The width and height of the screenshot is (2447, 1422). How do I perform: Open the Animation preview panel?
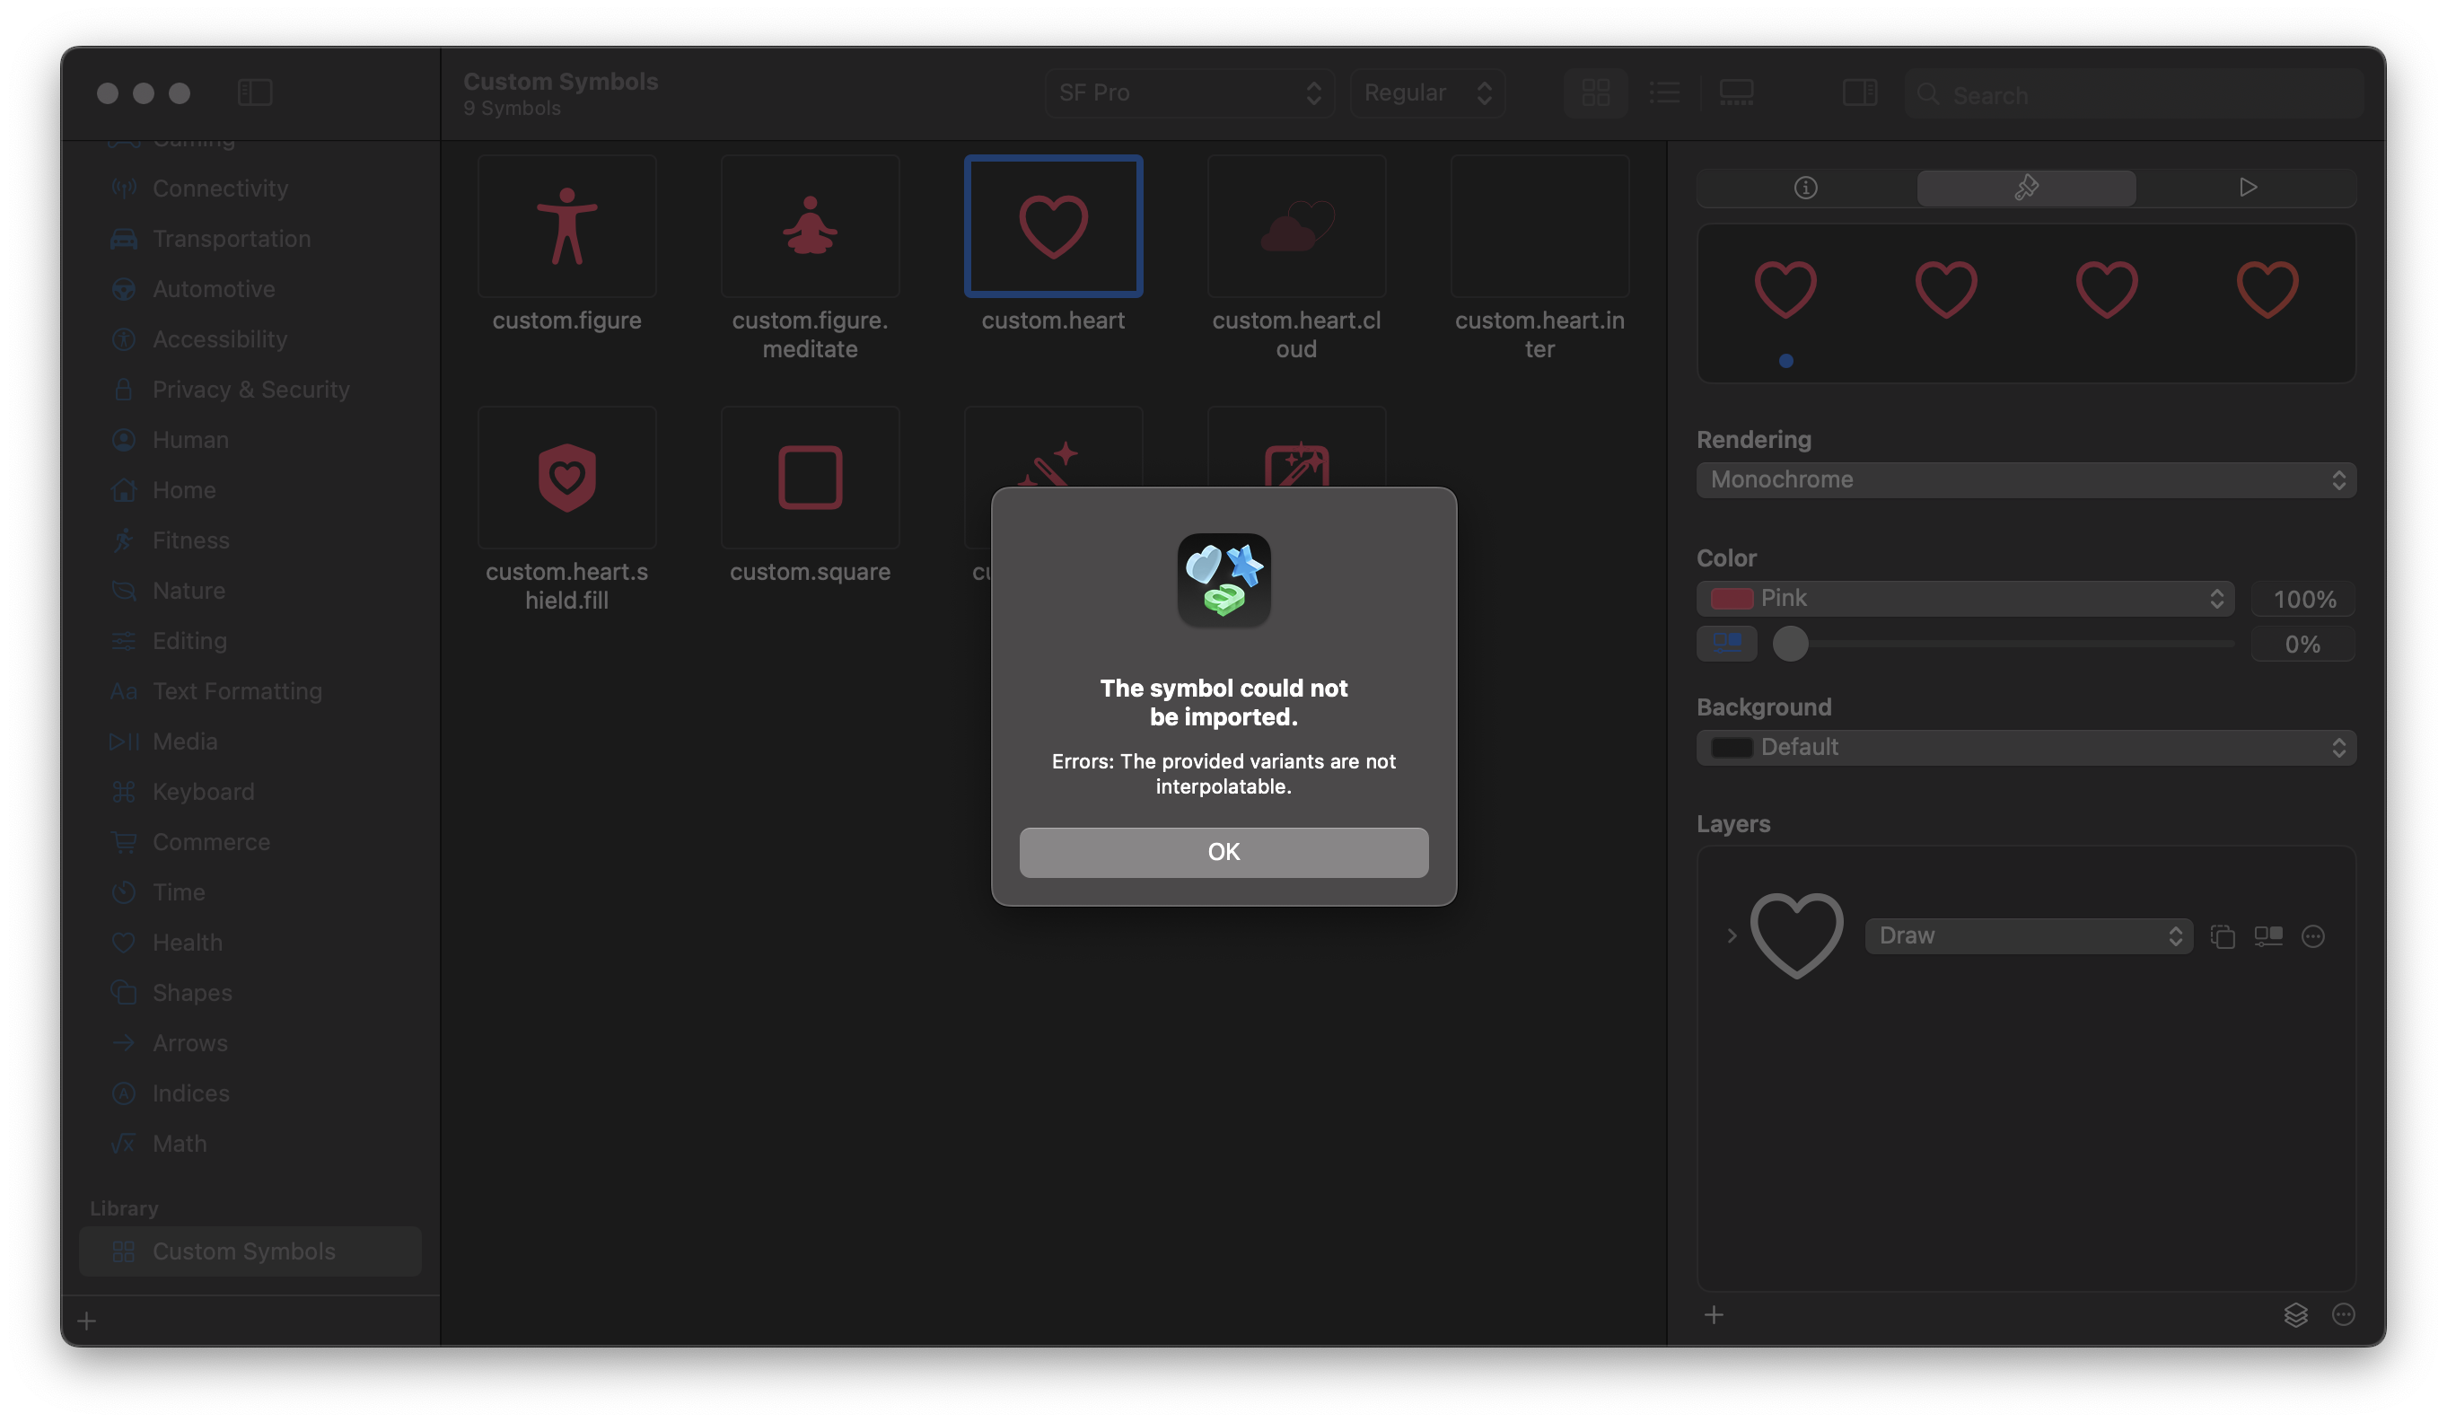coord(2248,188)
